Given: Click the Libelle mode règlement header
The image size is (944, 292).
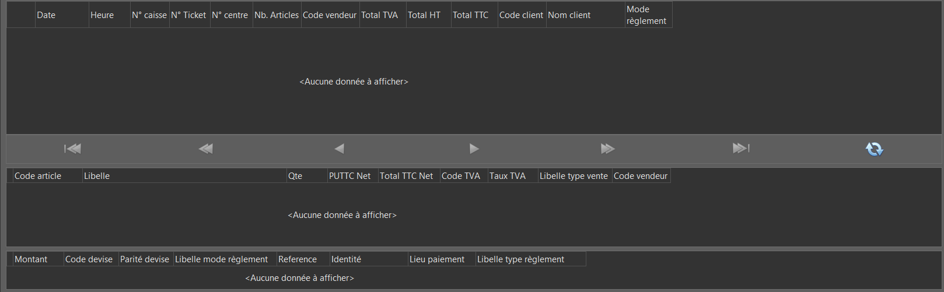Looking at the screenshot, I should [x=225, y=259].
